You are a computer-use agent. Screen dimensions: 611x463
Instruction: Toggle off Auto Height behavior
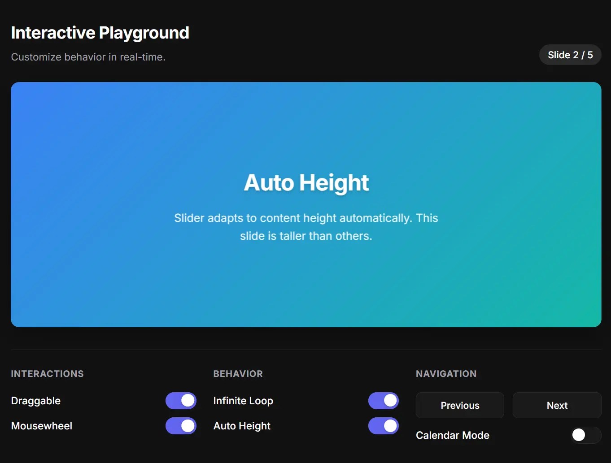coord(383,426)
